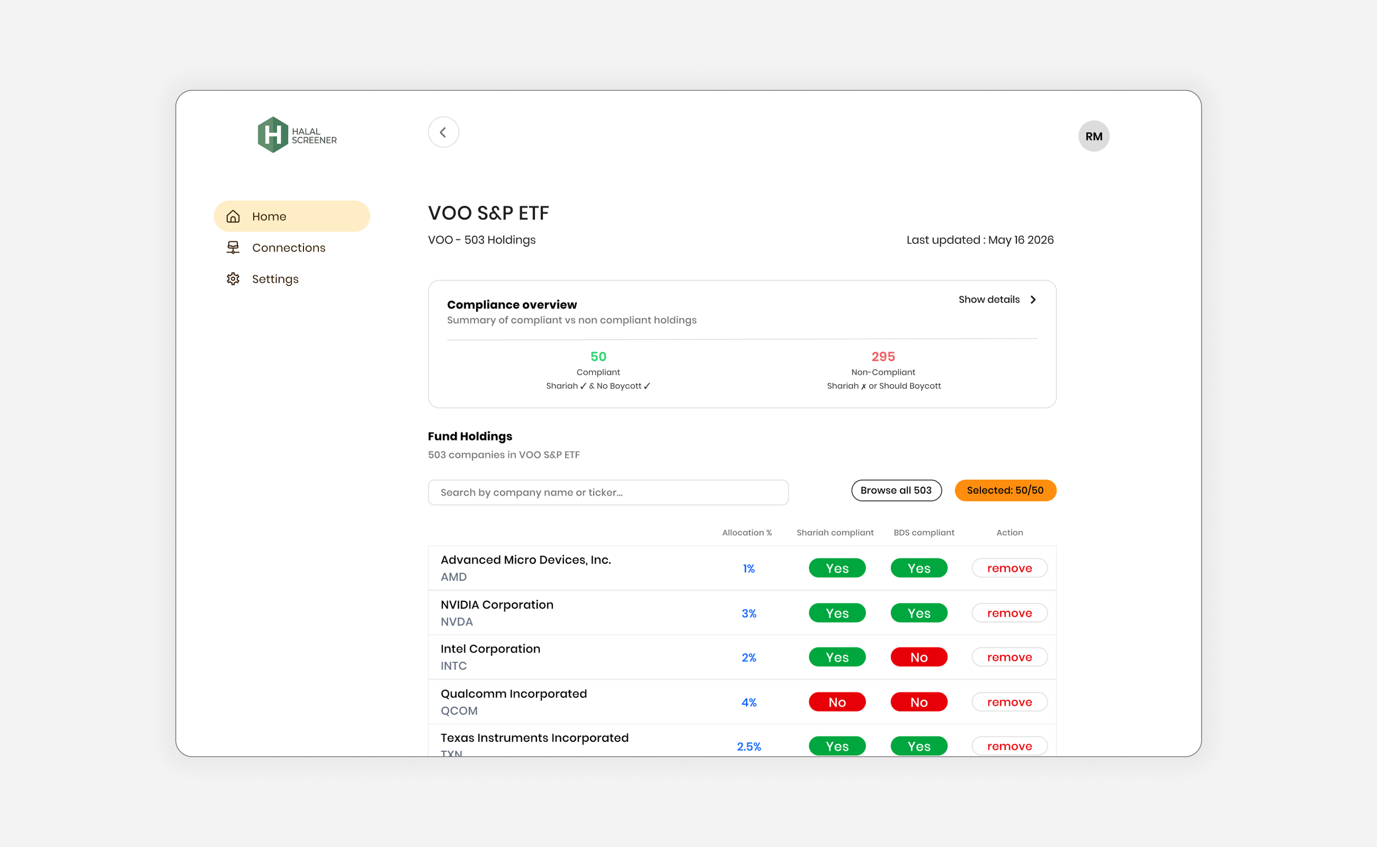Click the NVDA ticker text
This screenshot has height=847, width=1377.
(x=457, y=622)
